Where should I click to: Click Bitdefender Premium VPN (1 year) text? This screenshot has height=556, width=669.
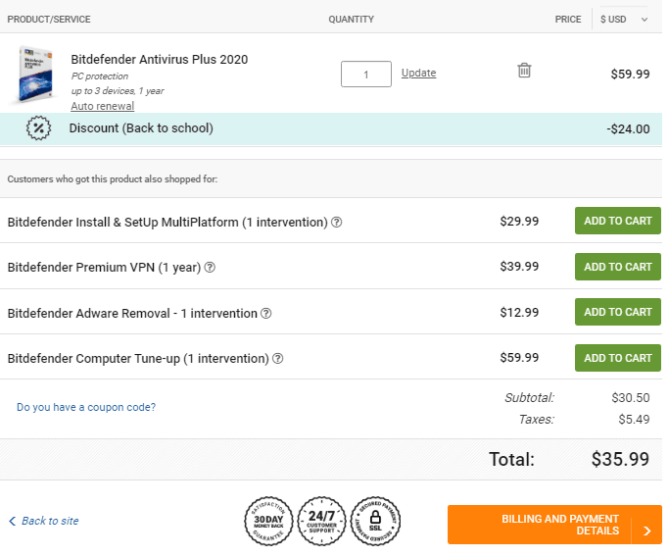click(x=104, y=268)
